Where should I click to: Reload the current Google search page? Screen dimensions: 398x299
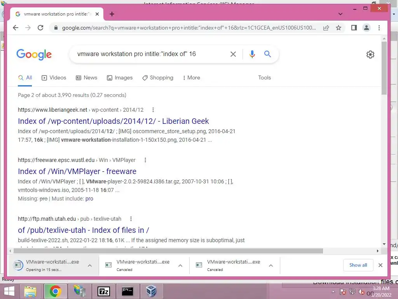40,28
